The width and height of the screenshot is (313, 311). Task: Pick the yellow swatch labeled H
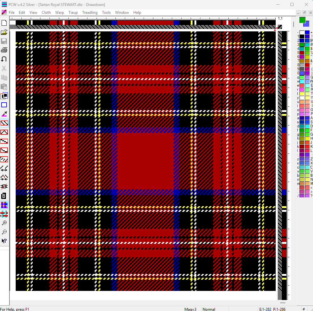tap(307, 138)
